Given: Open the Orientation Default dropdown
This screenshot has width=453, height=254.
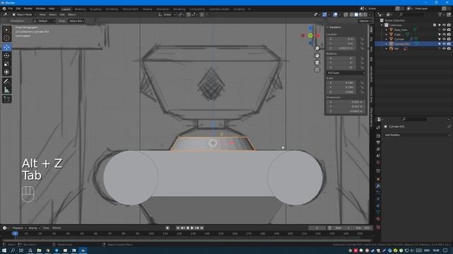Looking at the screenshot, I should (44, 21).
